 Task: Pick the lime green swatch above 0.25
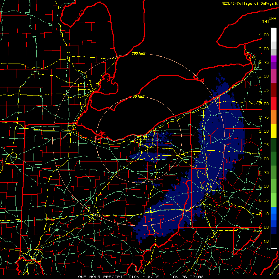[x=274, y=200]
